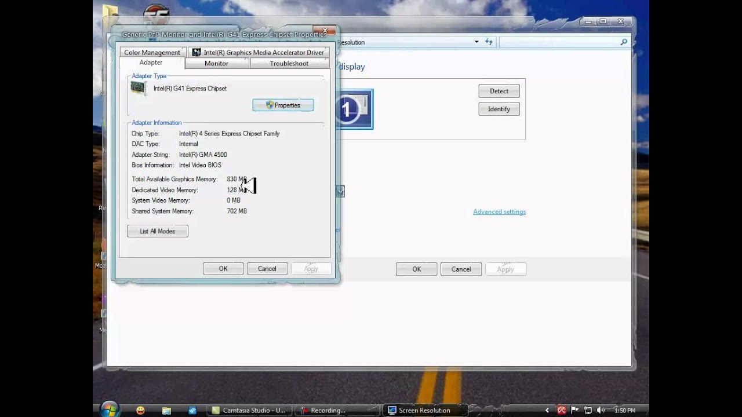Open adapter Properties button with shield
Image resolution: width=742 pixels, height=417 pixels.
[x=283, y=105]
